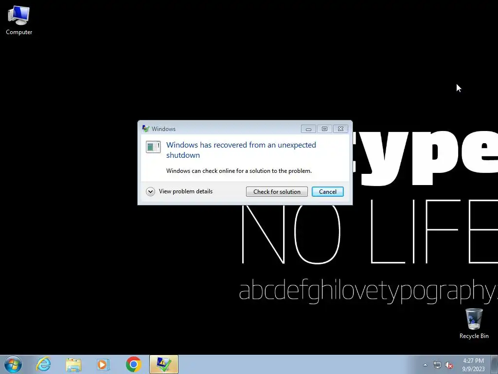This screenshot has height=374, width=498.
Task: Click the dialog title bar Windows icon
Action: pyautogui.click(x=146, y=129)
